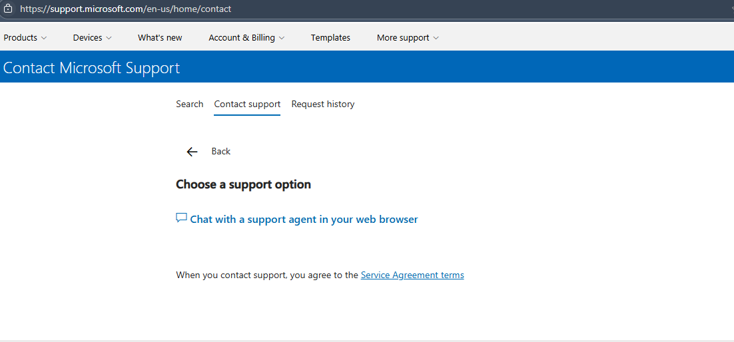Image resolution: width=734 pixels, height=342 pixels.
Task: Open the Account & Billing menu label
Action: pyautogui.click(x=242, y=38)
